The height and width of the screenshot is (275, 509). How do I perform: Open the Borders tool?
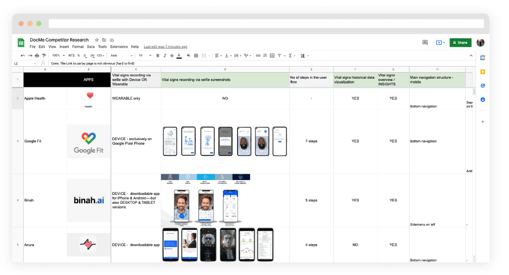pyautogui.click(x=196, y=56)
